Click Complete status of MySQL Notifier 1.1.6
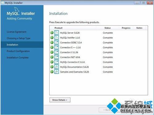 (108, 38)
